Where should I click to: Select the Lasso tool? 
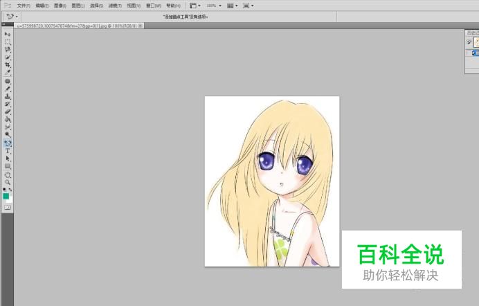(8, 49)
